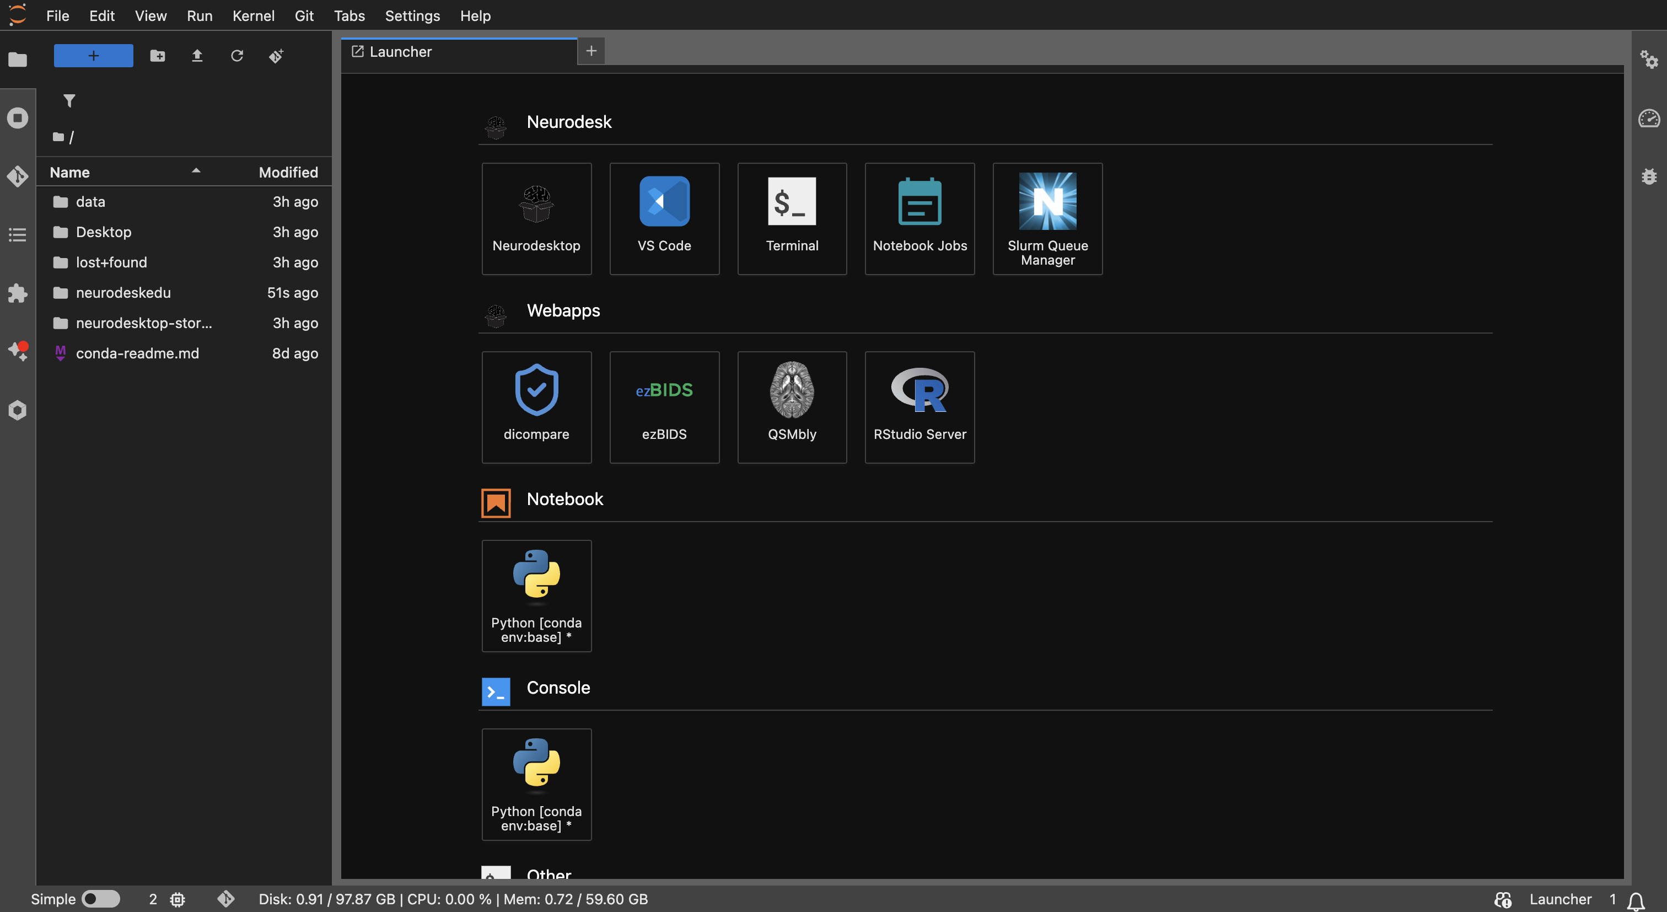Image resolution: width=1667 pixels, height=912 pixels.
Task: Click the status bar icon left of Launcher label
Action: click(x=1503, y=899)
